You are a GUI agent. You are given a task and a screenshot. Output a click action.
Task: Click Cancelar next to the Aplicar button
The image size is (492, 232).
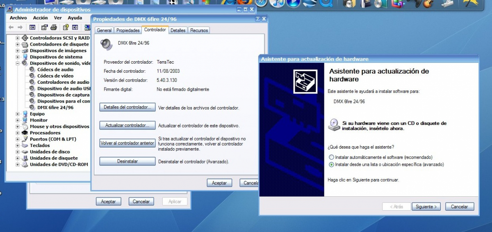[141, 202]
